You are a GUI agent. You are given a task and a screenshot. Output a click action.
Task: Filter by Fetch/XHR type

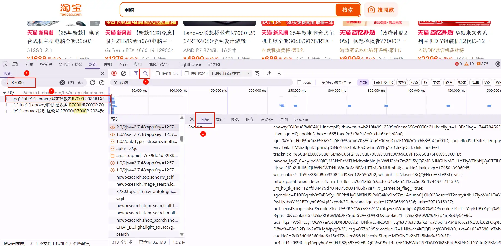pyautogui.click(x=383, y=82)
